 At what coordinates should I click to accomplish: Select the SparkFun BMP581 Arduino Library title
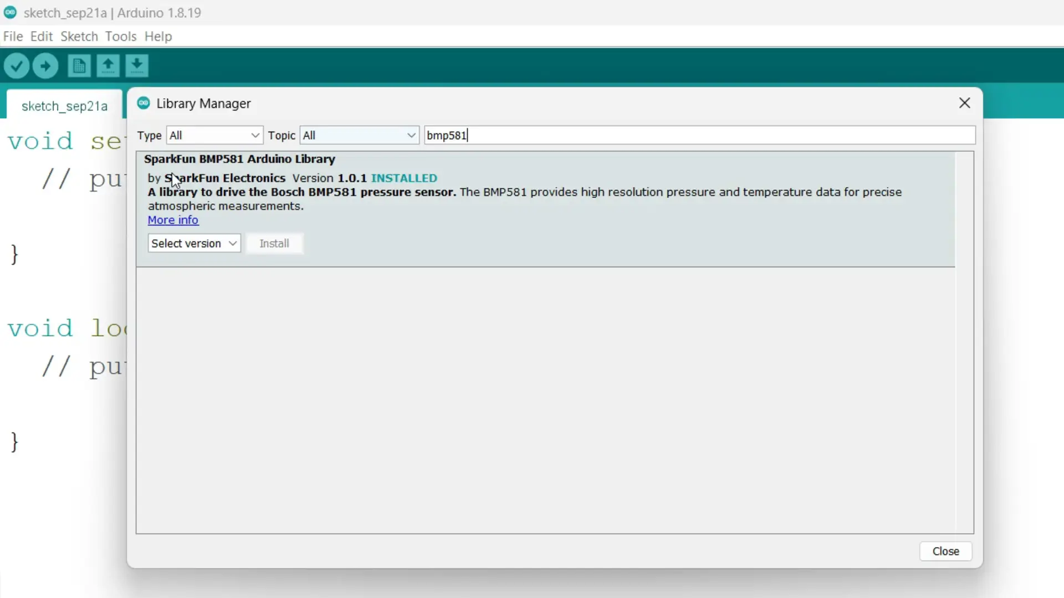[x=239, y=159]
